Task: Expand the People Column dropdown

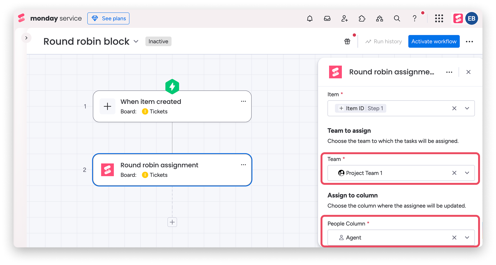Action: [467, 238]
